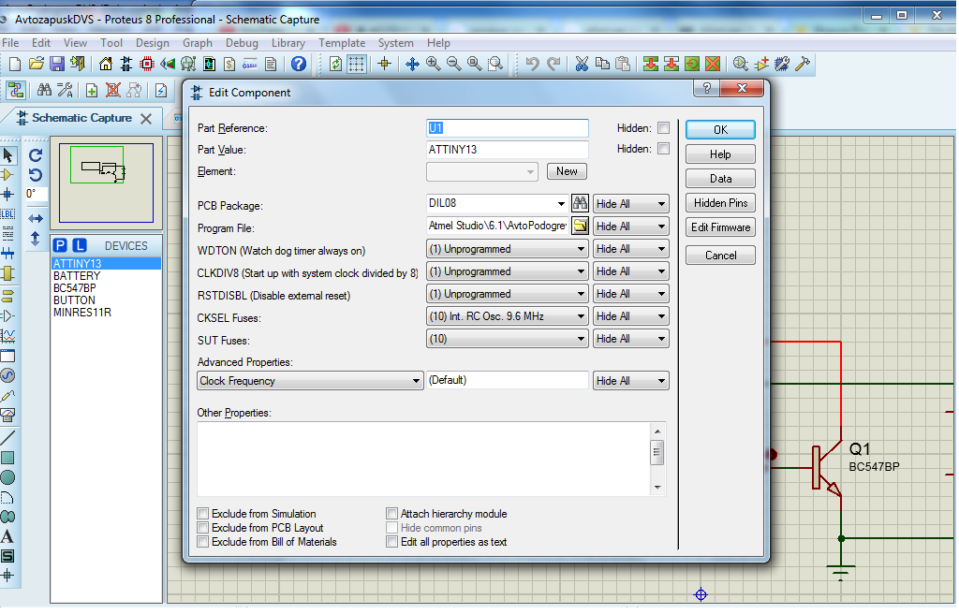Check Edit all properties as text

tap(392, 541)
